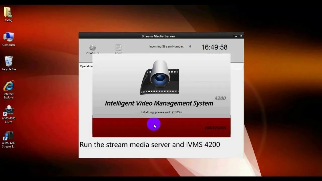This screenshot has width=322, height=181.
Task: Launch the iVMS-4200 Stream Server shortcut
Action: click(9, 139)
